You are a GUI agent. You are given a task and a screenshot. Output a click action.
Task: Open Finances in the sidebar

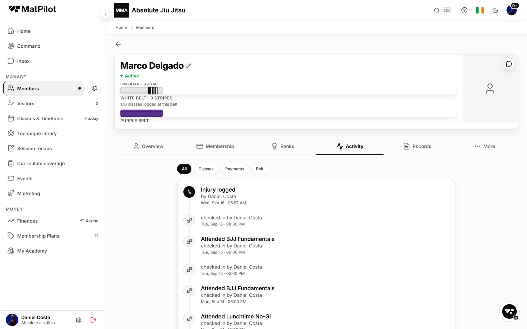point(52,221)
